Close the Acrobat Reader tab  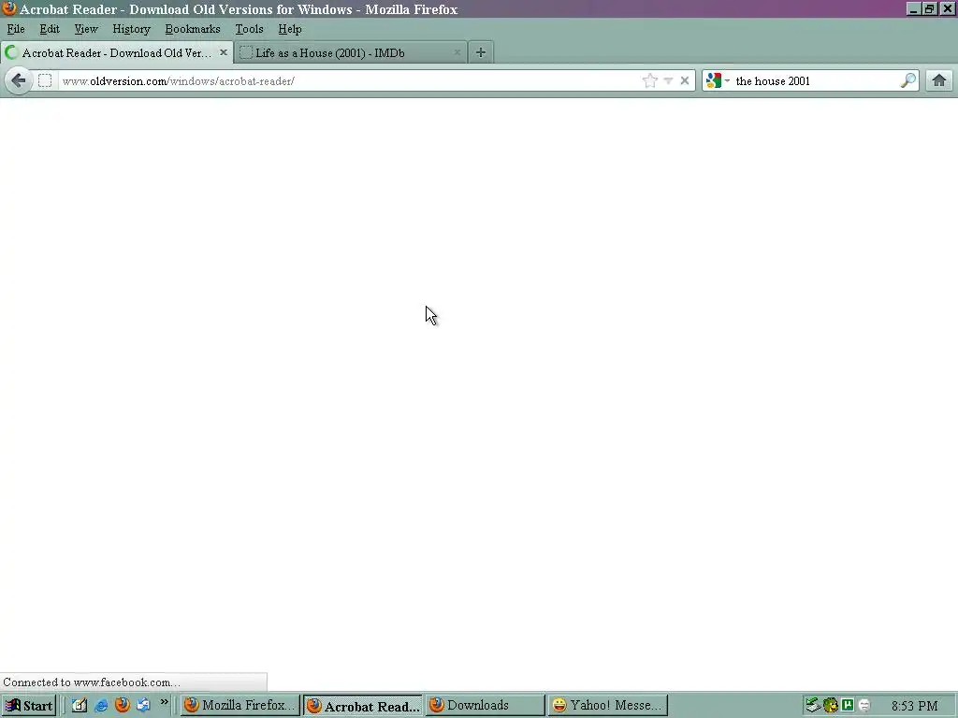(224, 52)
